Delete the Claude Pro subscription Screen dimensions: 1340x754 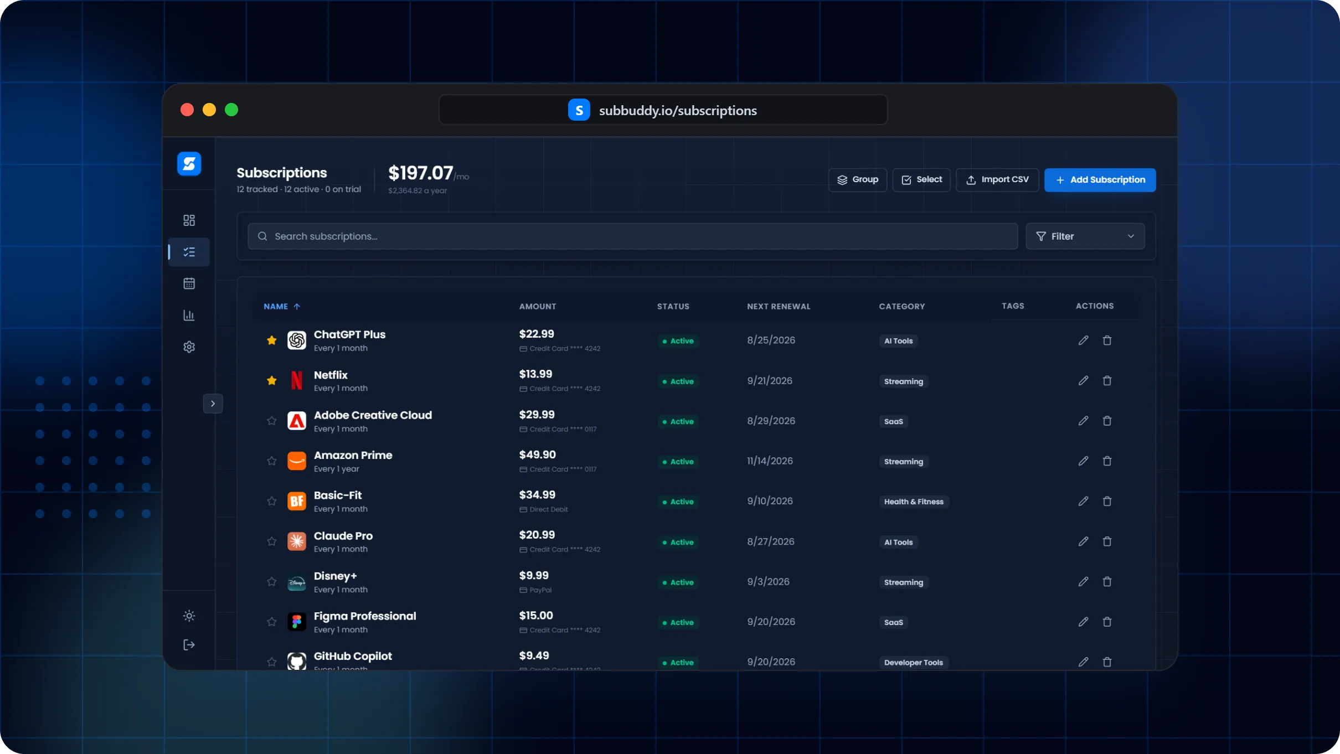pyautogui.click(x=1107, y=541)
